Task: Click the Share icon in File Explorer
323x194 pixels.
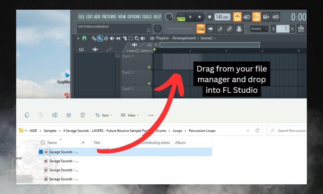Action: [69, 115]
